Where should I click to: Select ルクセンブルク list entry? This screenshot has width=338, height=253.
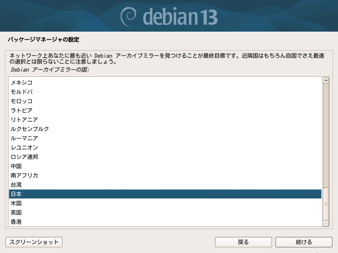click(165, 129)
